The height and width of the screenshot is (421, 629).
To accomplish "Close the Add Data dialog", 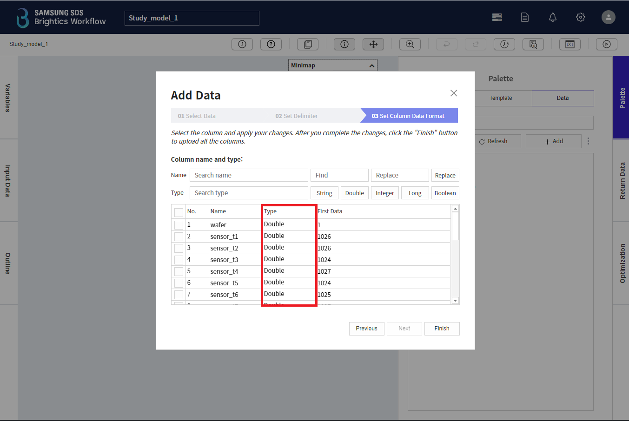I will 454,93.
